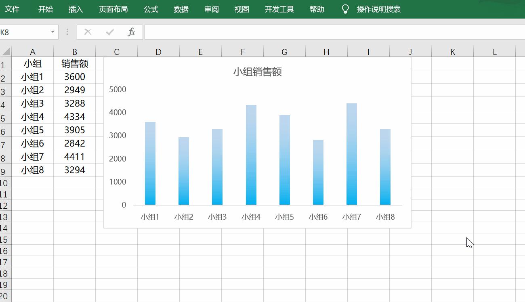The image size is (525, 302).
Task: Click the Enter (✓) icon beside formula bar
Action: click(x=109, y=32)
